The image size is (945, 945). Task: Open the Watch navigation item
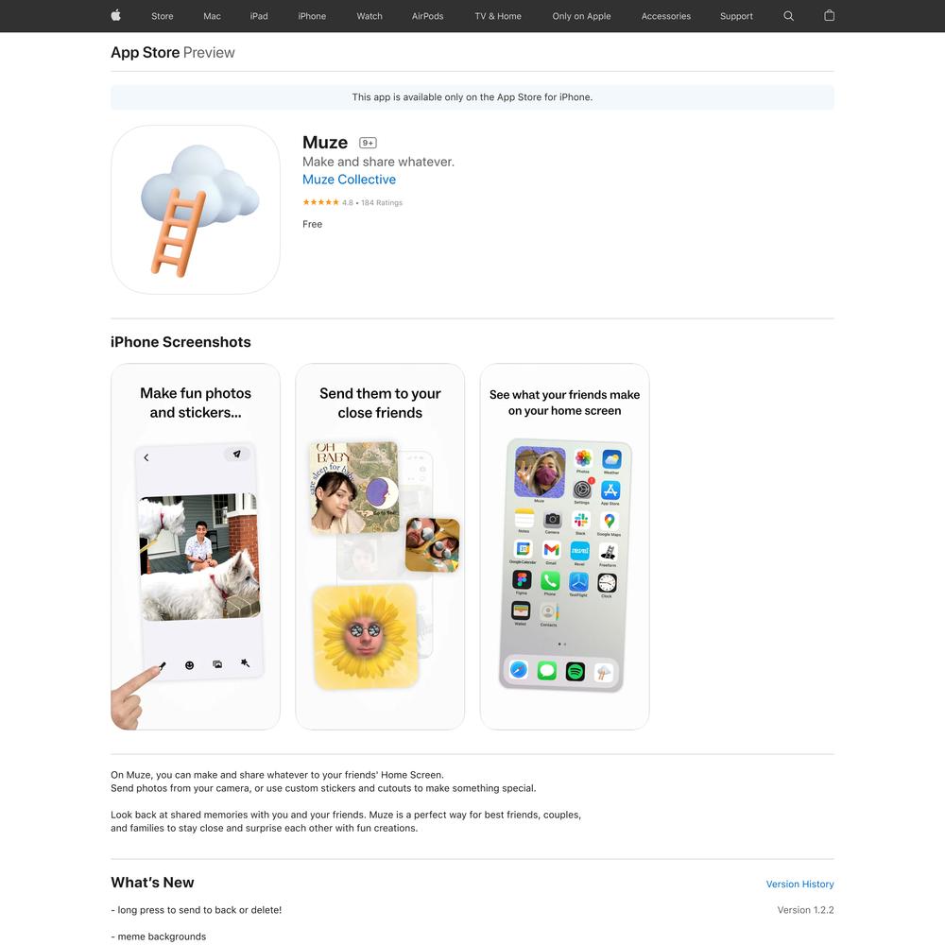pyautogui.click(x=369, y=16)
